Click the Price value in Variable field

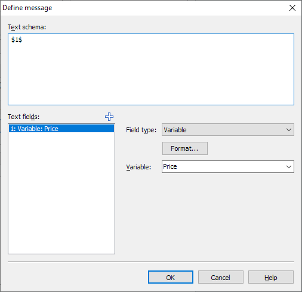pyautogui.click(x=170, y=166)
